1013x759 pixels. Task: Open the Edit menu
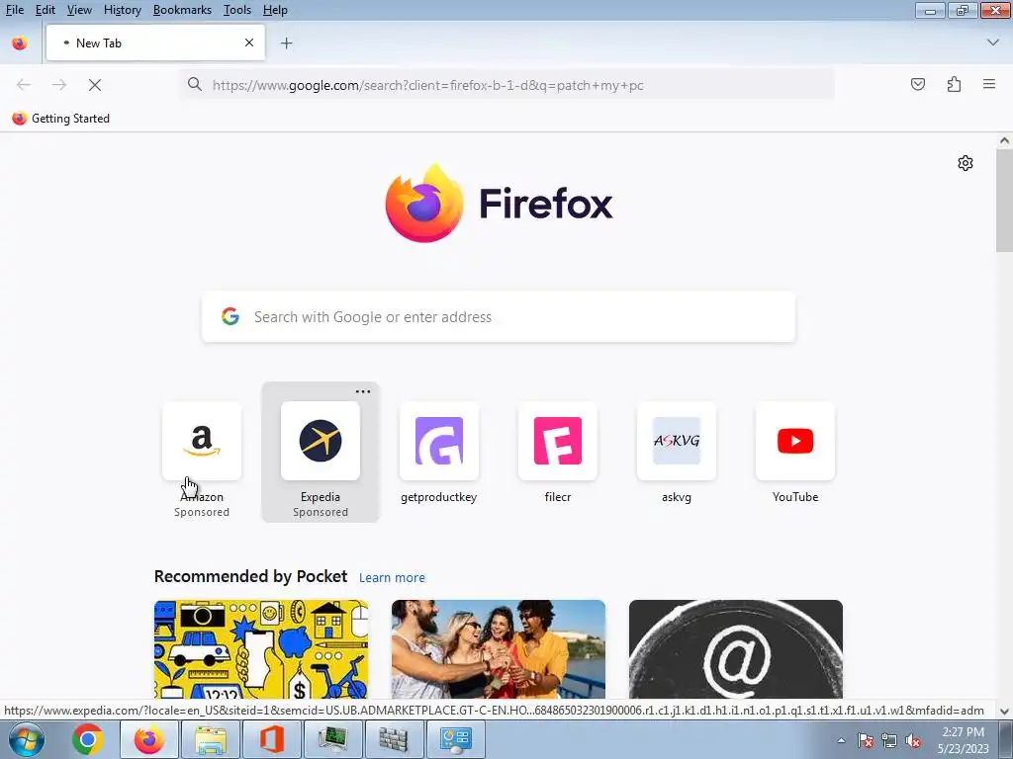click(x=45, y=10)
